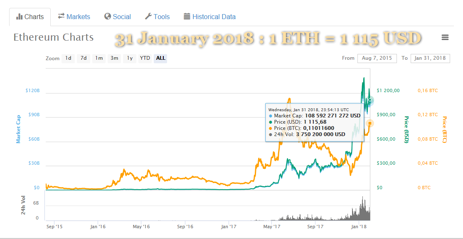
Task: Click the green USD price point marker
Action: pos(369,100)
